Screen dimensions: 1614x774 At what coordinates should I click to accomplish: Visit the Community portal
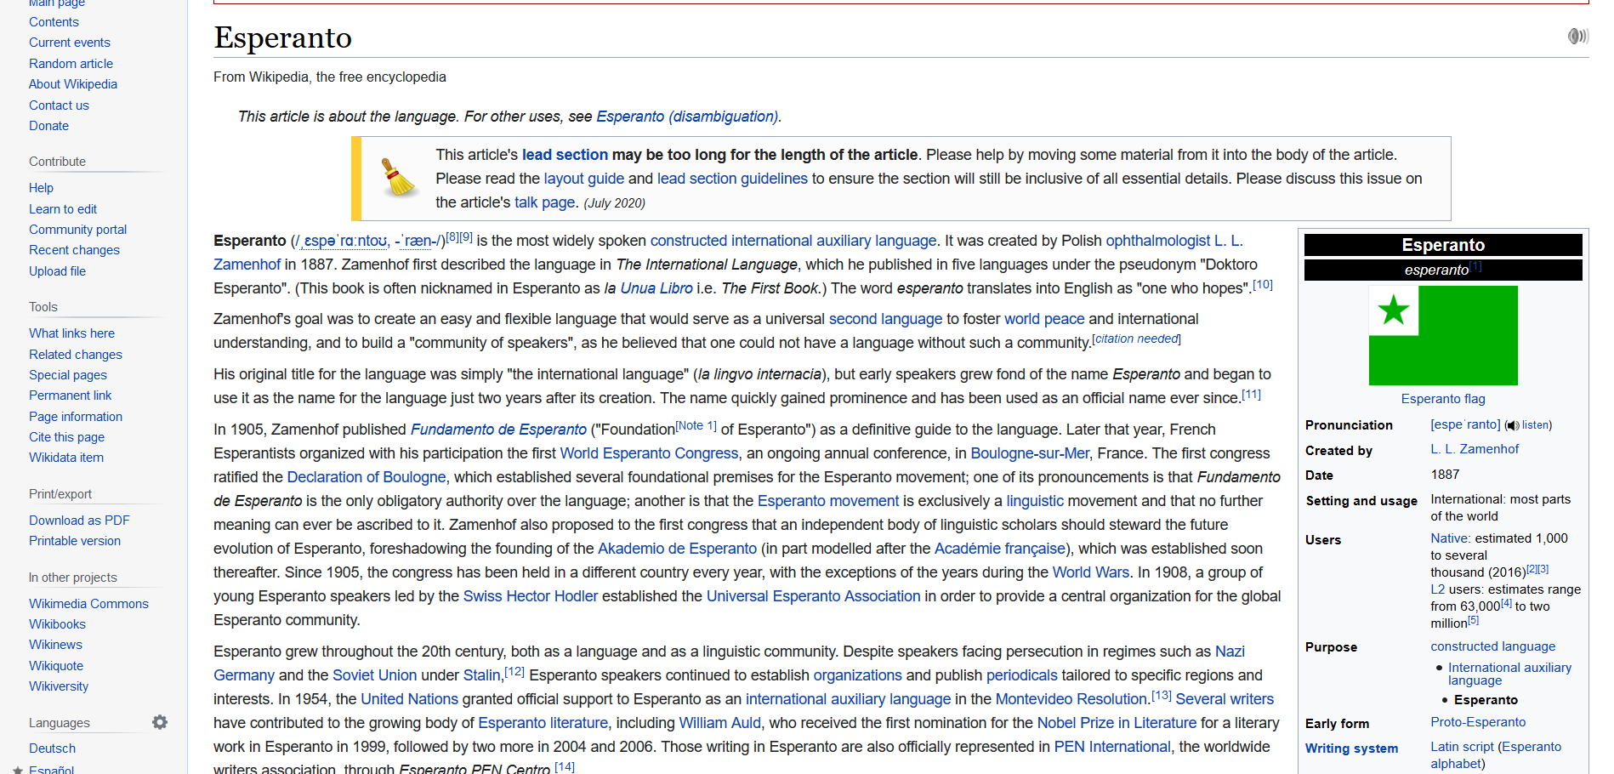pos(77,230)
